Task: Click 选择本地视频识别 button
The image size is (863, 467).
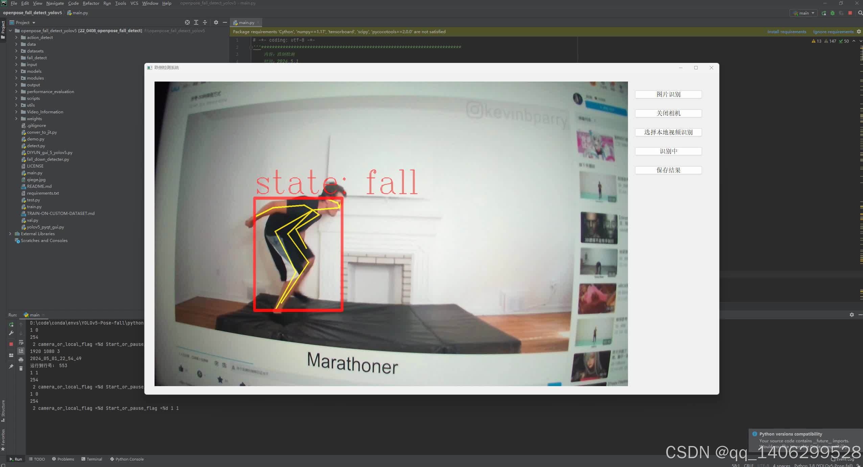Action: click(x=668, y=132)
